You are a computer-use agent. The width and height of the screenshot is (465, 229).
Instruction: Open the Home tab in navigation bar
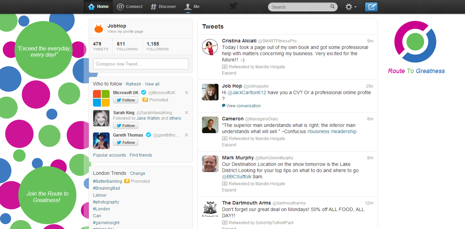[98, 7]
